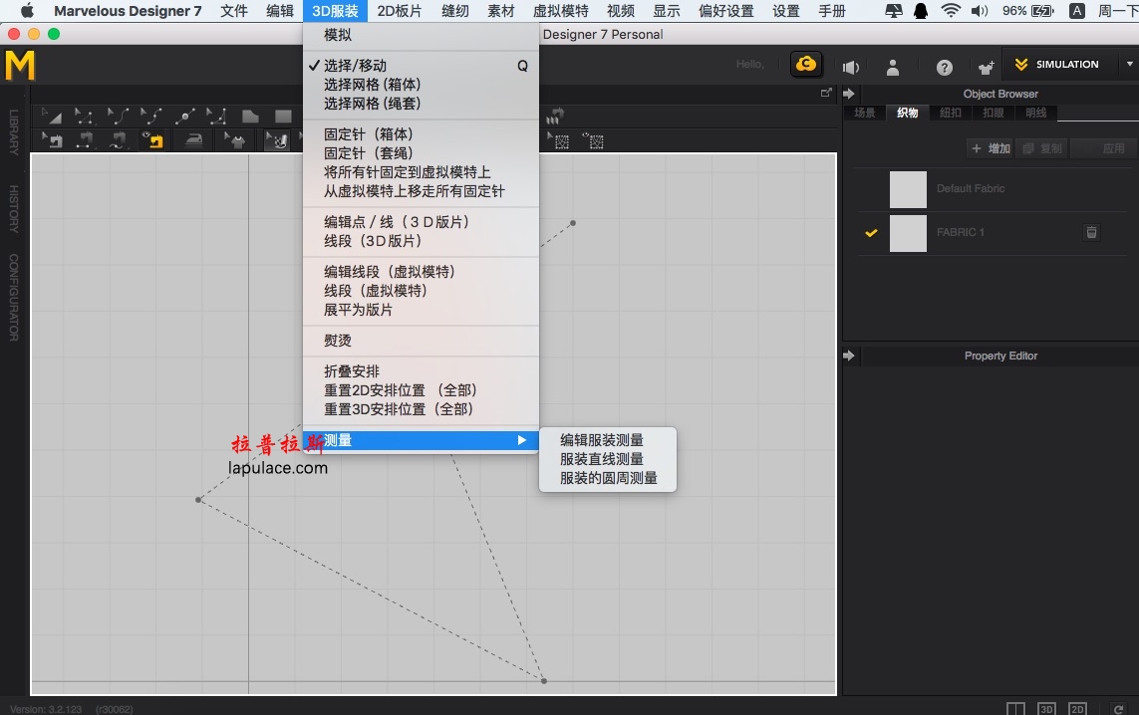Viewport: 1139px width, 715px height.
Task: Switch to the 纽扣 tab
Action: click(950, 113)
